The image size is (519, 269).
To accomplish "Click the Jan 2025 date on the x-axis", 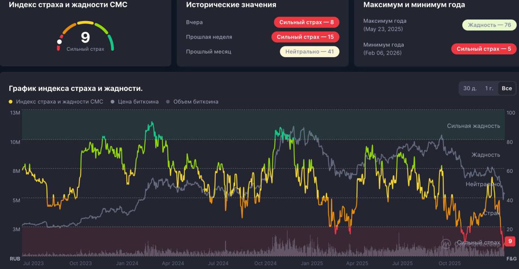I will coord(311,263).
